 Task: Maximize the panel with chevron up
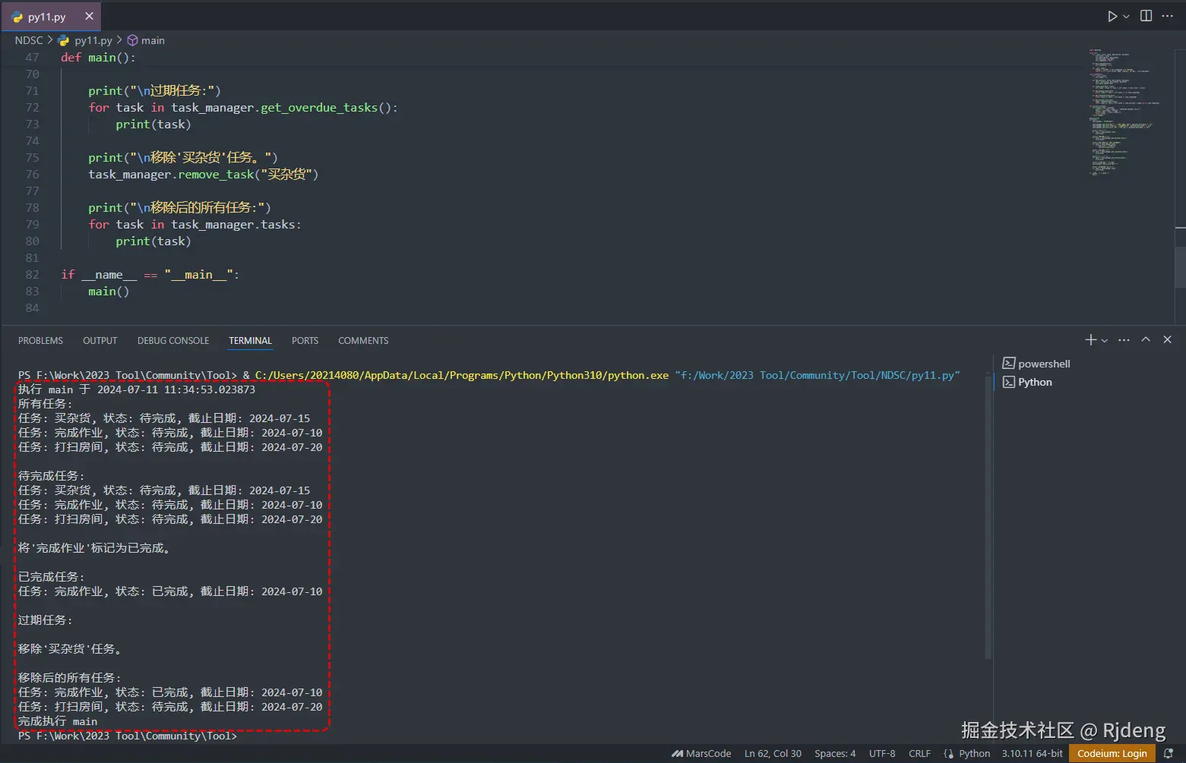1146,340
